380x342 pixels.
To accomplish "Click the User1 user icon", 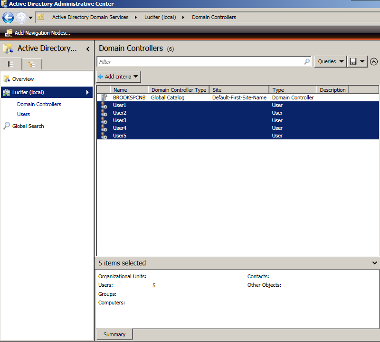I will pyautogui.click(x=104, y=105).
